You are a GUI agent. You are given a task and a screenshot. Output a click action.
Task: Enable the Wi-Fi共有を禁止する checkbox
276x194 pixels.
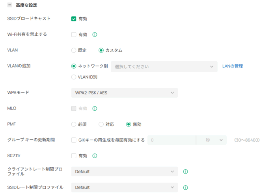coord(74,35)
